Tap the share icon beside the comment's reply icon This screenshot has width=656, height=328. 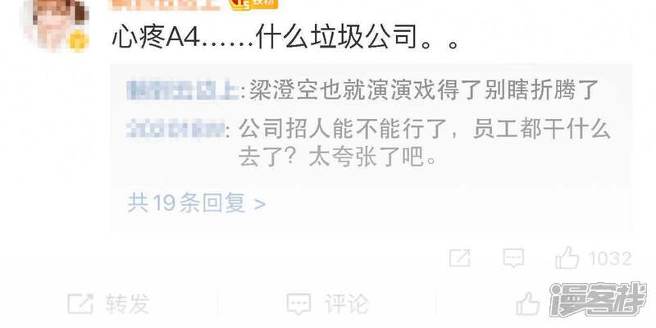[459, 257]
